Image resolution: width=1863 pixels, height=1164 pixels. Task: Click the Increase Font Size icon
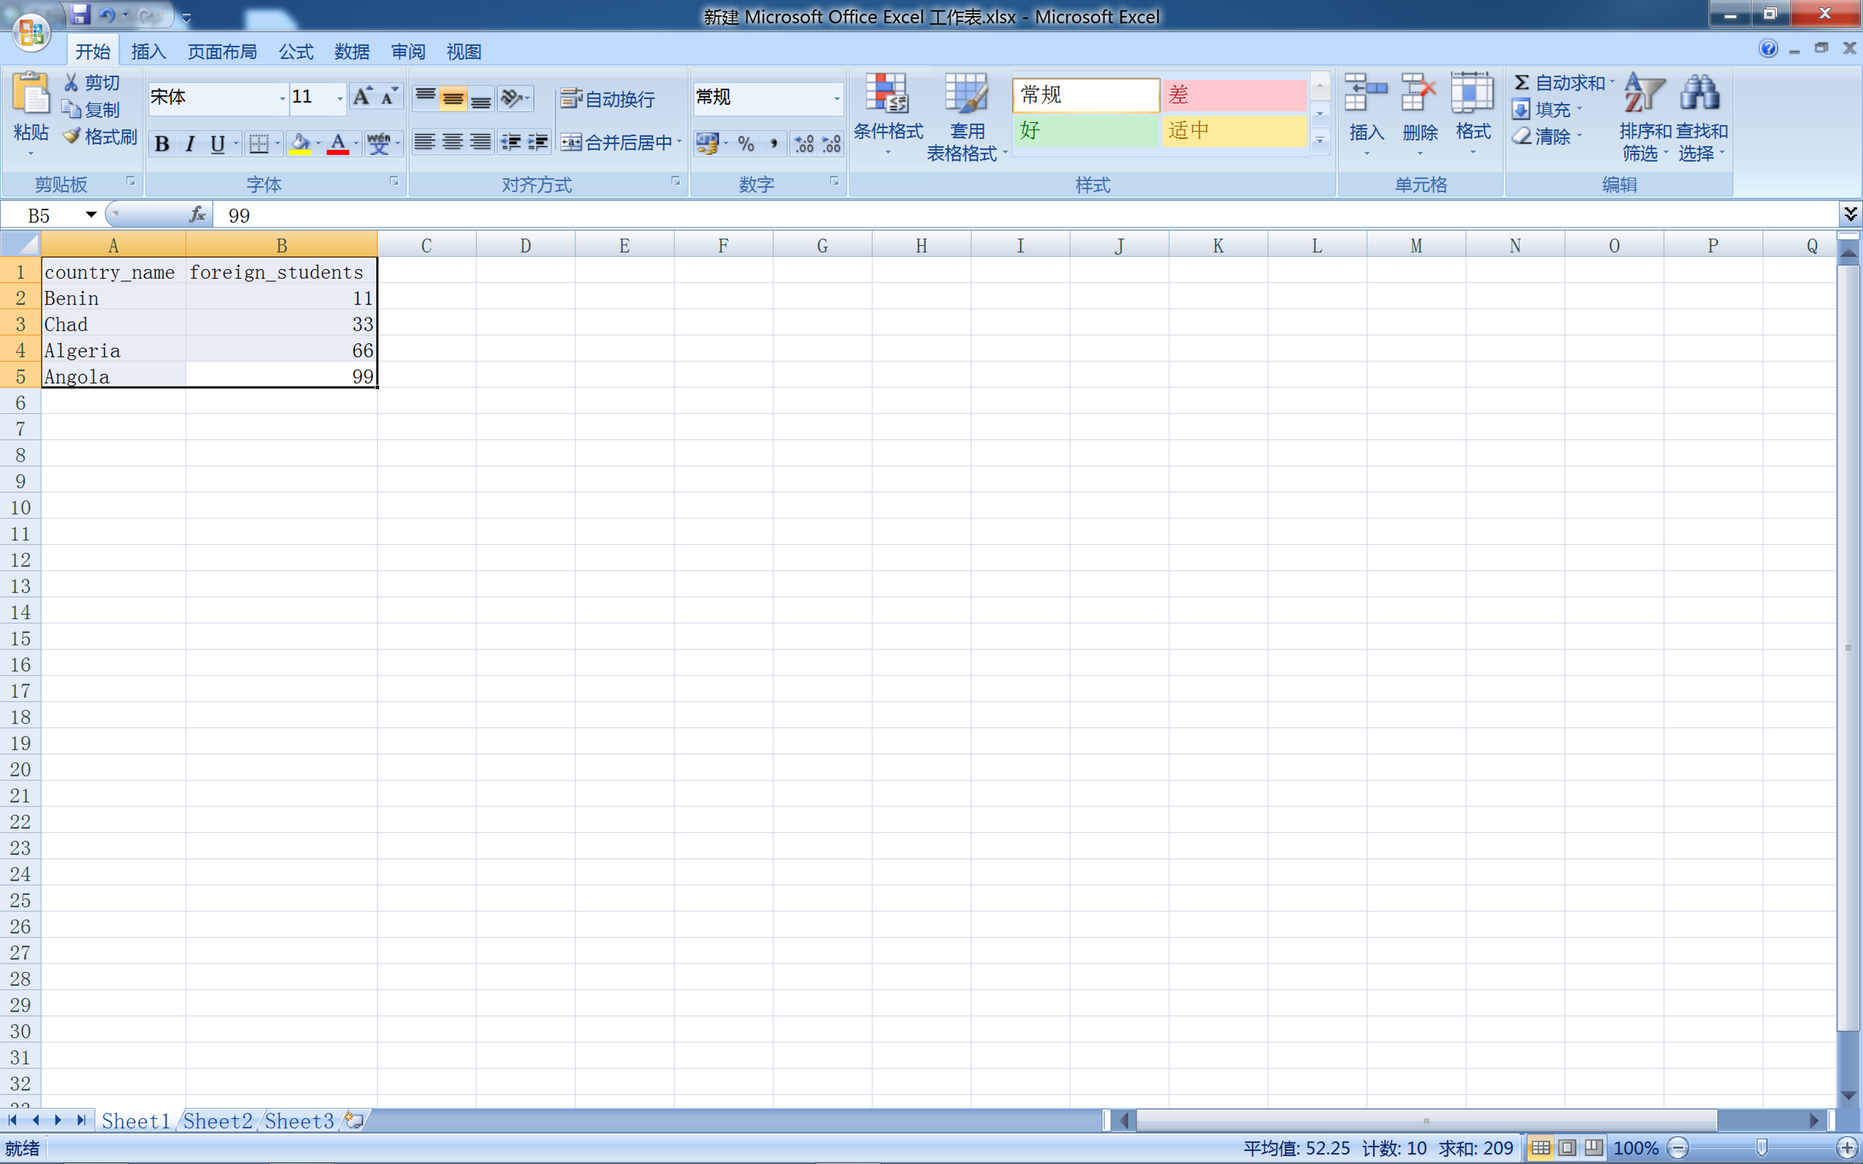pyautogui.click(x=362, y=97)
